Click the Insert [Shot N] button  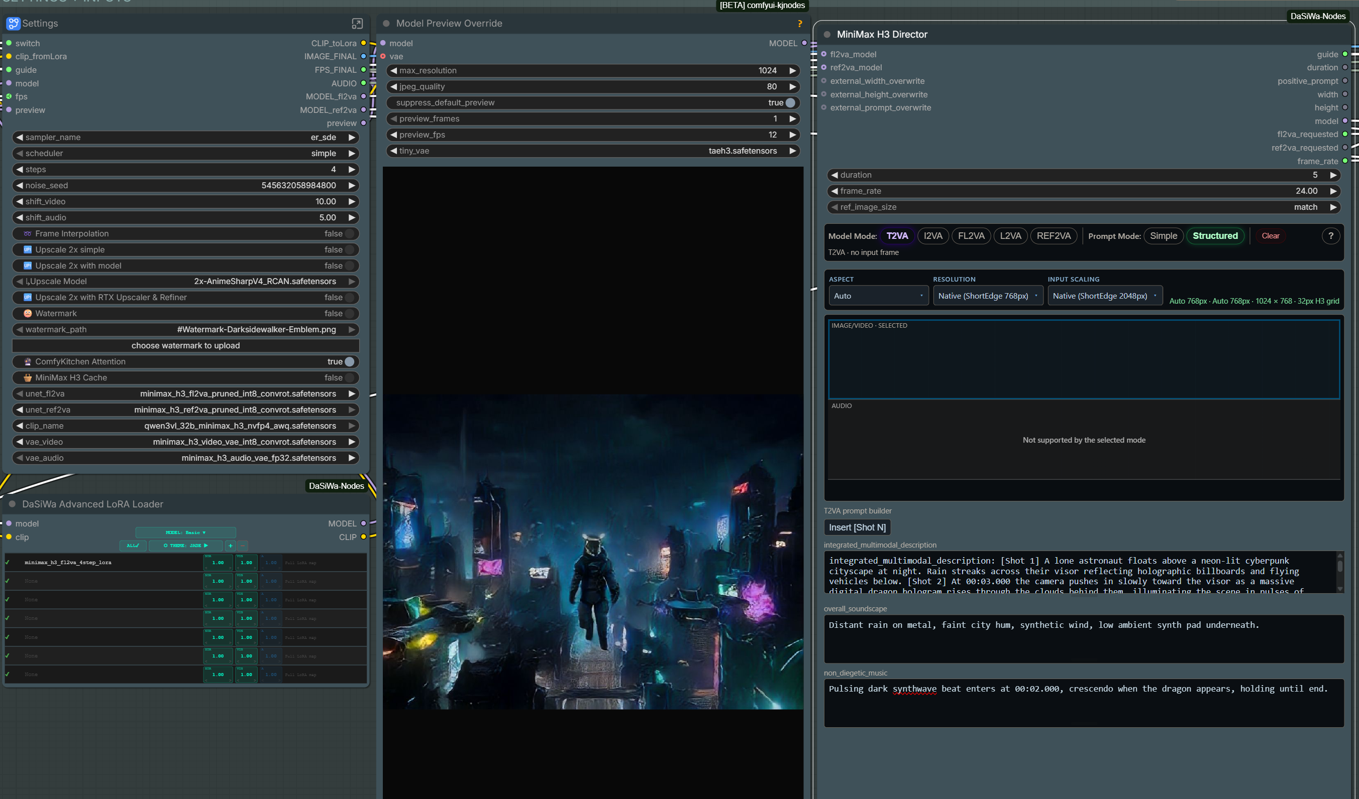[x=857, y=527]
